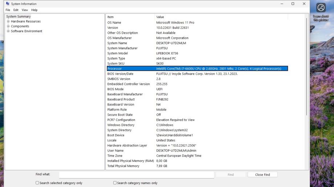Select the Installed Physical Memory (RAM) row
Viewport: 334px width, 187px height.
click(197, 161)
